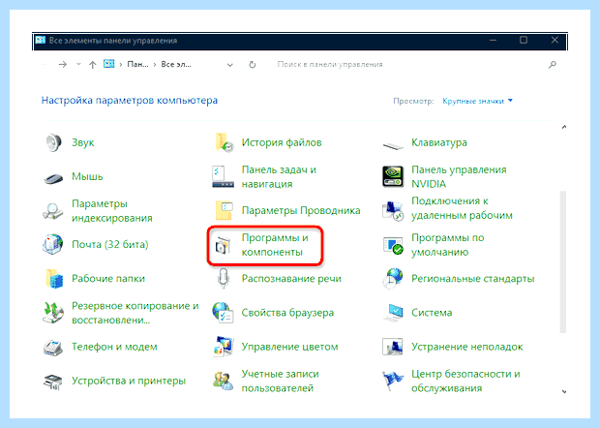Click the Пан... breadcrumb segment

pyautogui.click(x=137, y=65)
